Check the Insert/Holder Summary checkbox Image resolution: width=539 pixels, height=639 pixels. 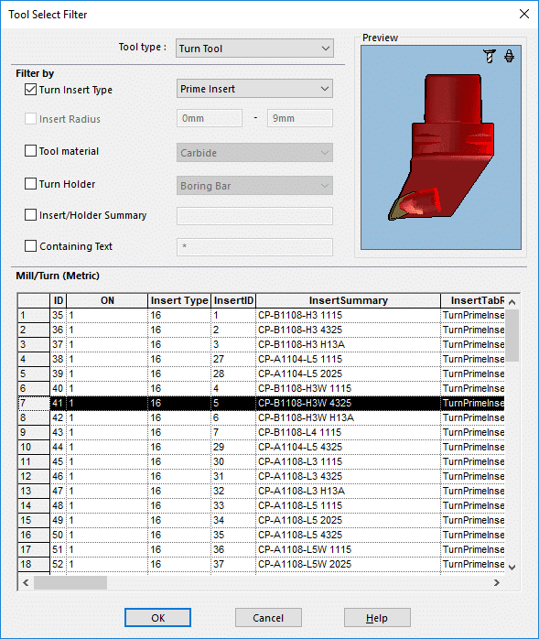point(30,215)
